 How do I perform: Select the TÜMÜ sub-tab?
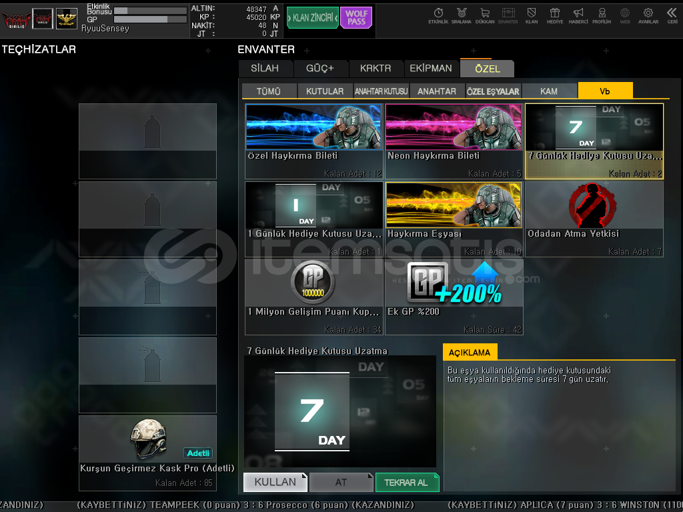[269, 91]
